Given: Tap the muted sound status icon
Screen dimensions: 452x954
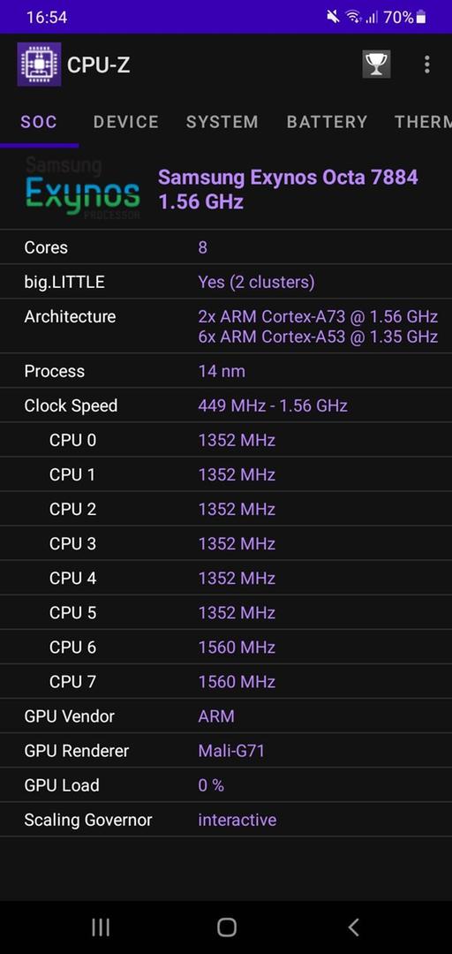Looking at the screenshot, I should 333,17.
